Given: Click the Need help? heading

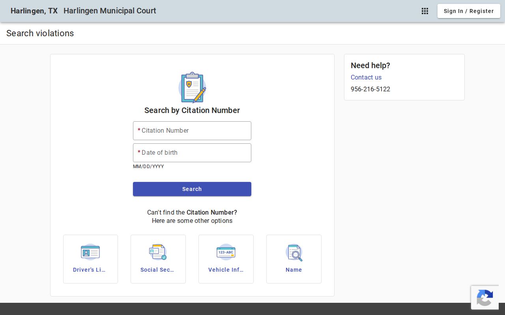Looking at the screenshot, I should click(x=370, y=65).
